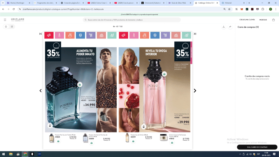Add Possess Absolute Man 45357 to the cart
This screenshot has height=157, width=279.
[x=80, y=85]
